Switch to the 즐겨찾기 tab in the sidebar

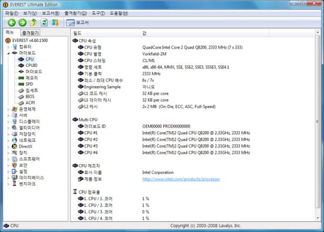click(x=30, y=33)
